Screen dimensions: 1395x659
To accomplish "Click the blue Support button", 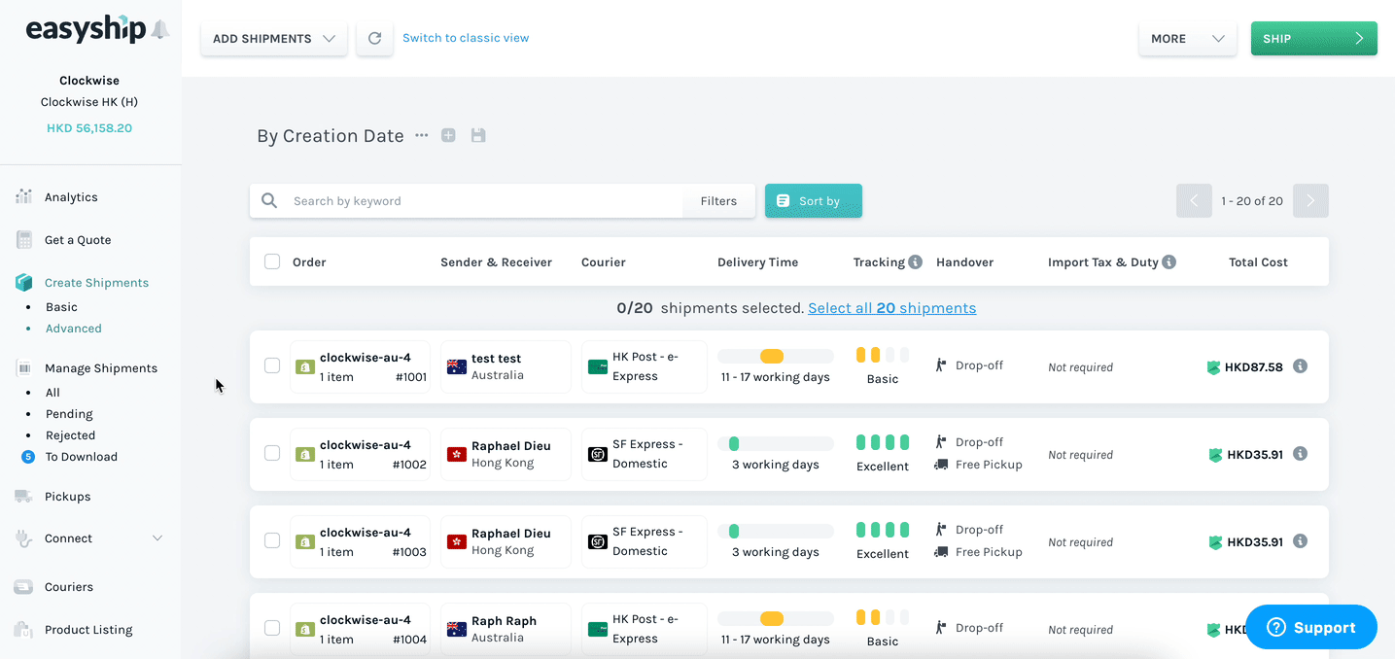I will tap(1311, 627).
